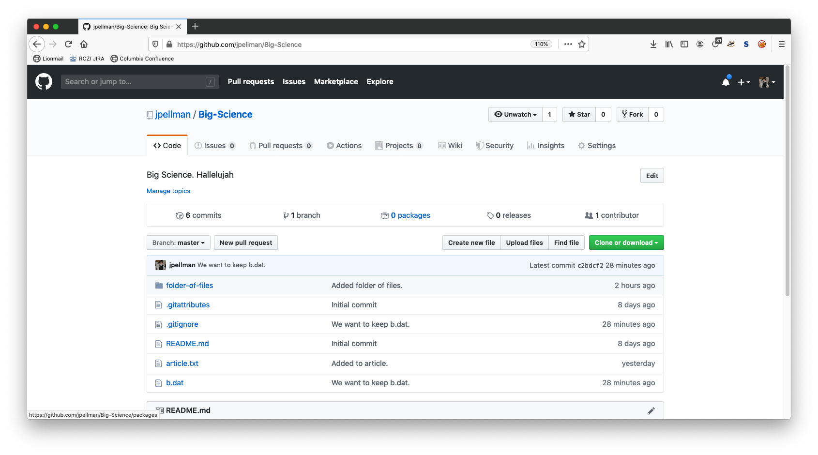Open a new browser tab with plus

pos(195,26)
